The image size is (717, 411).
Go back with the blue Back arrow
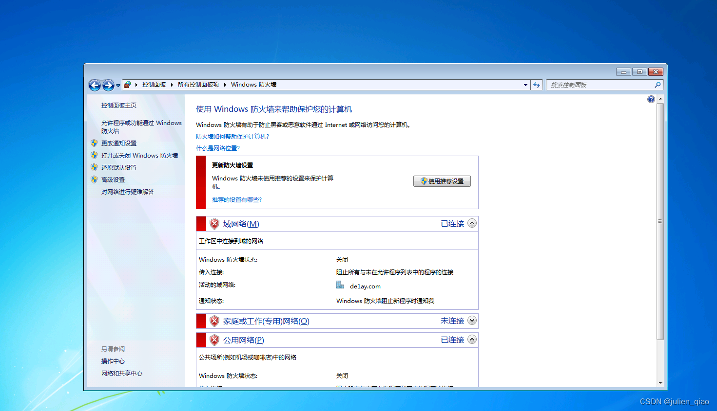[x=95, y=85]
